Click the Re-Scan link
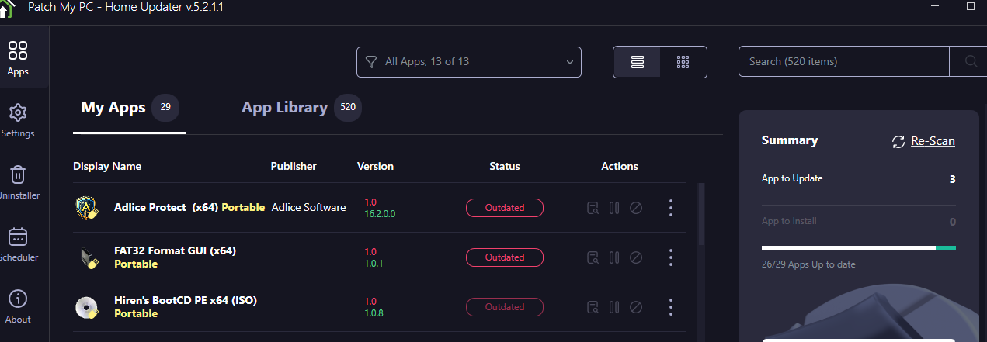The width and height of the screenshot is (987, 342). pos(933,141)
